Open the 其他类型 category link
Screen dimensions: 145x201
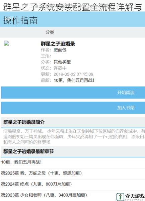click(62, 62)
